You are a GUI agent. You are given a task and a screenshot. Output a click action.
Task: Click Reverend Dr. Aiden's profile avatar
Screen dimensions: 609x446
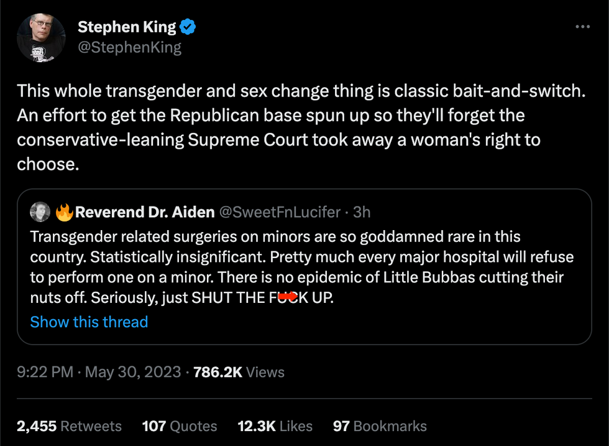(x=41, y=211)
